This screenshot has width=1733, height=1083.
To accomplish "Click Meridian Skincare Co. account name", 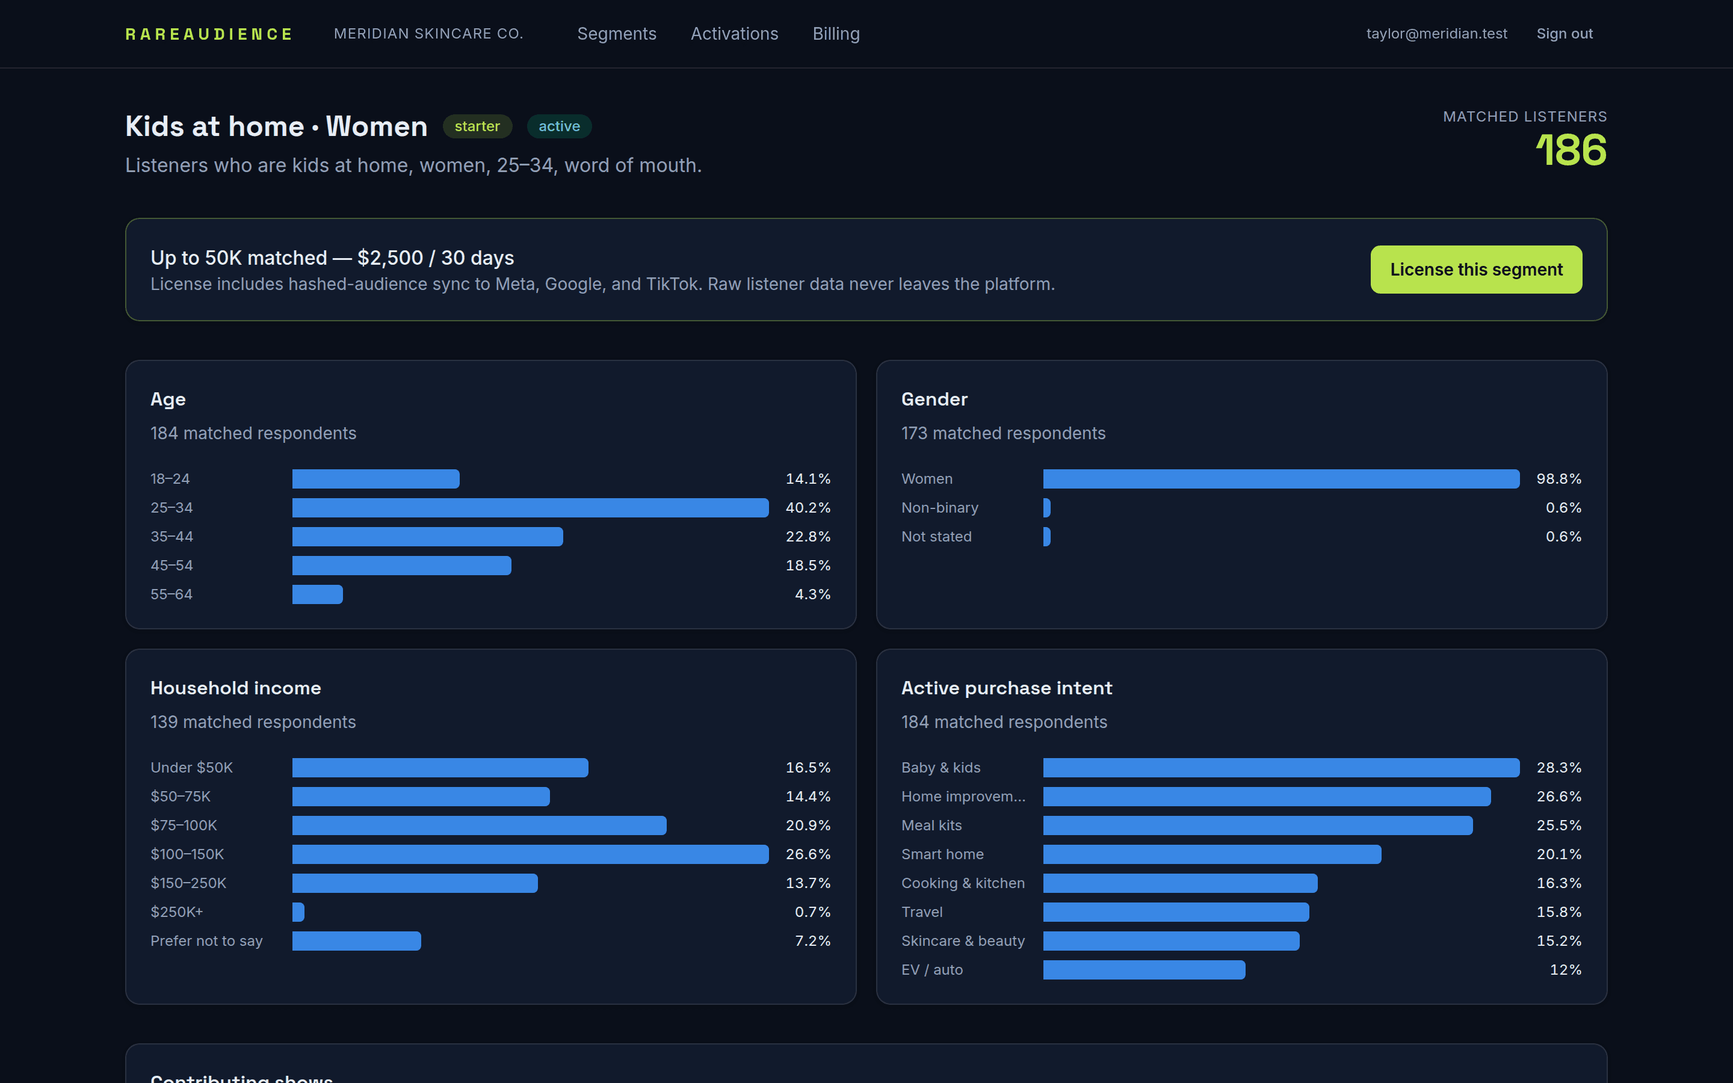I will [428, 34].
